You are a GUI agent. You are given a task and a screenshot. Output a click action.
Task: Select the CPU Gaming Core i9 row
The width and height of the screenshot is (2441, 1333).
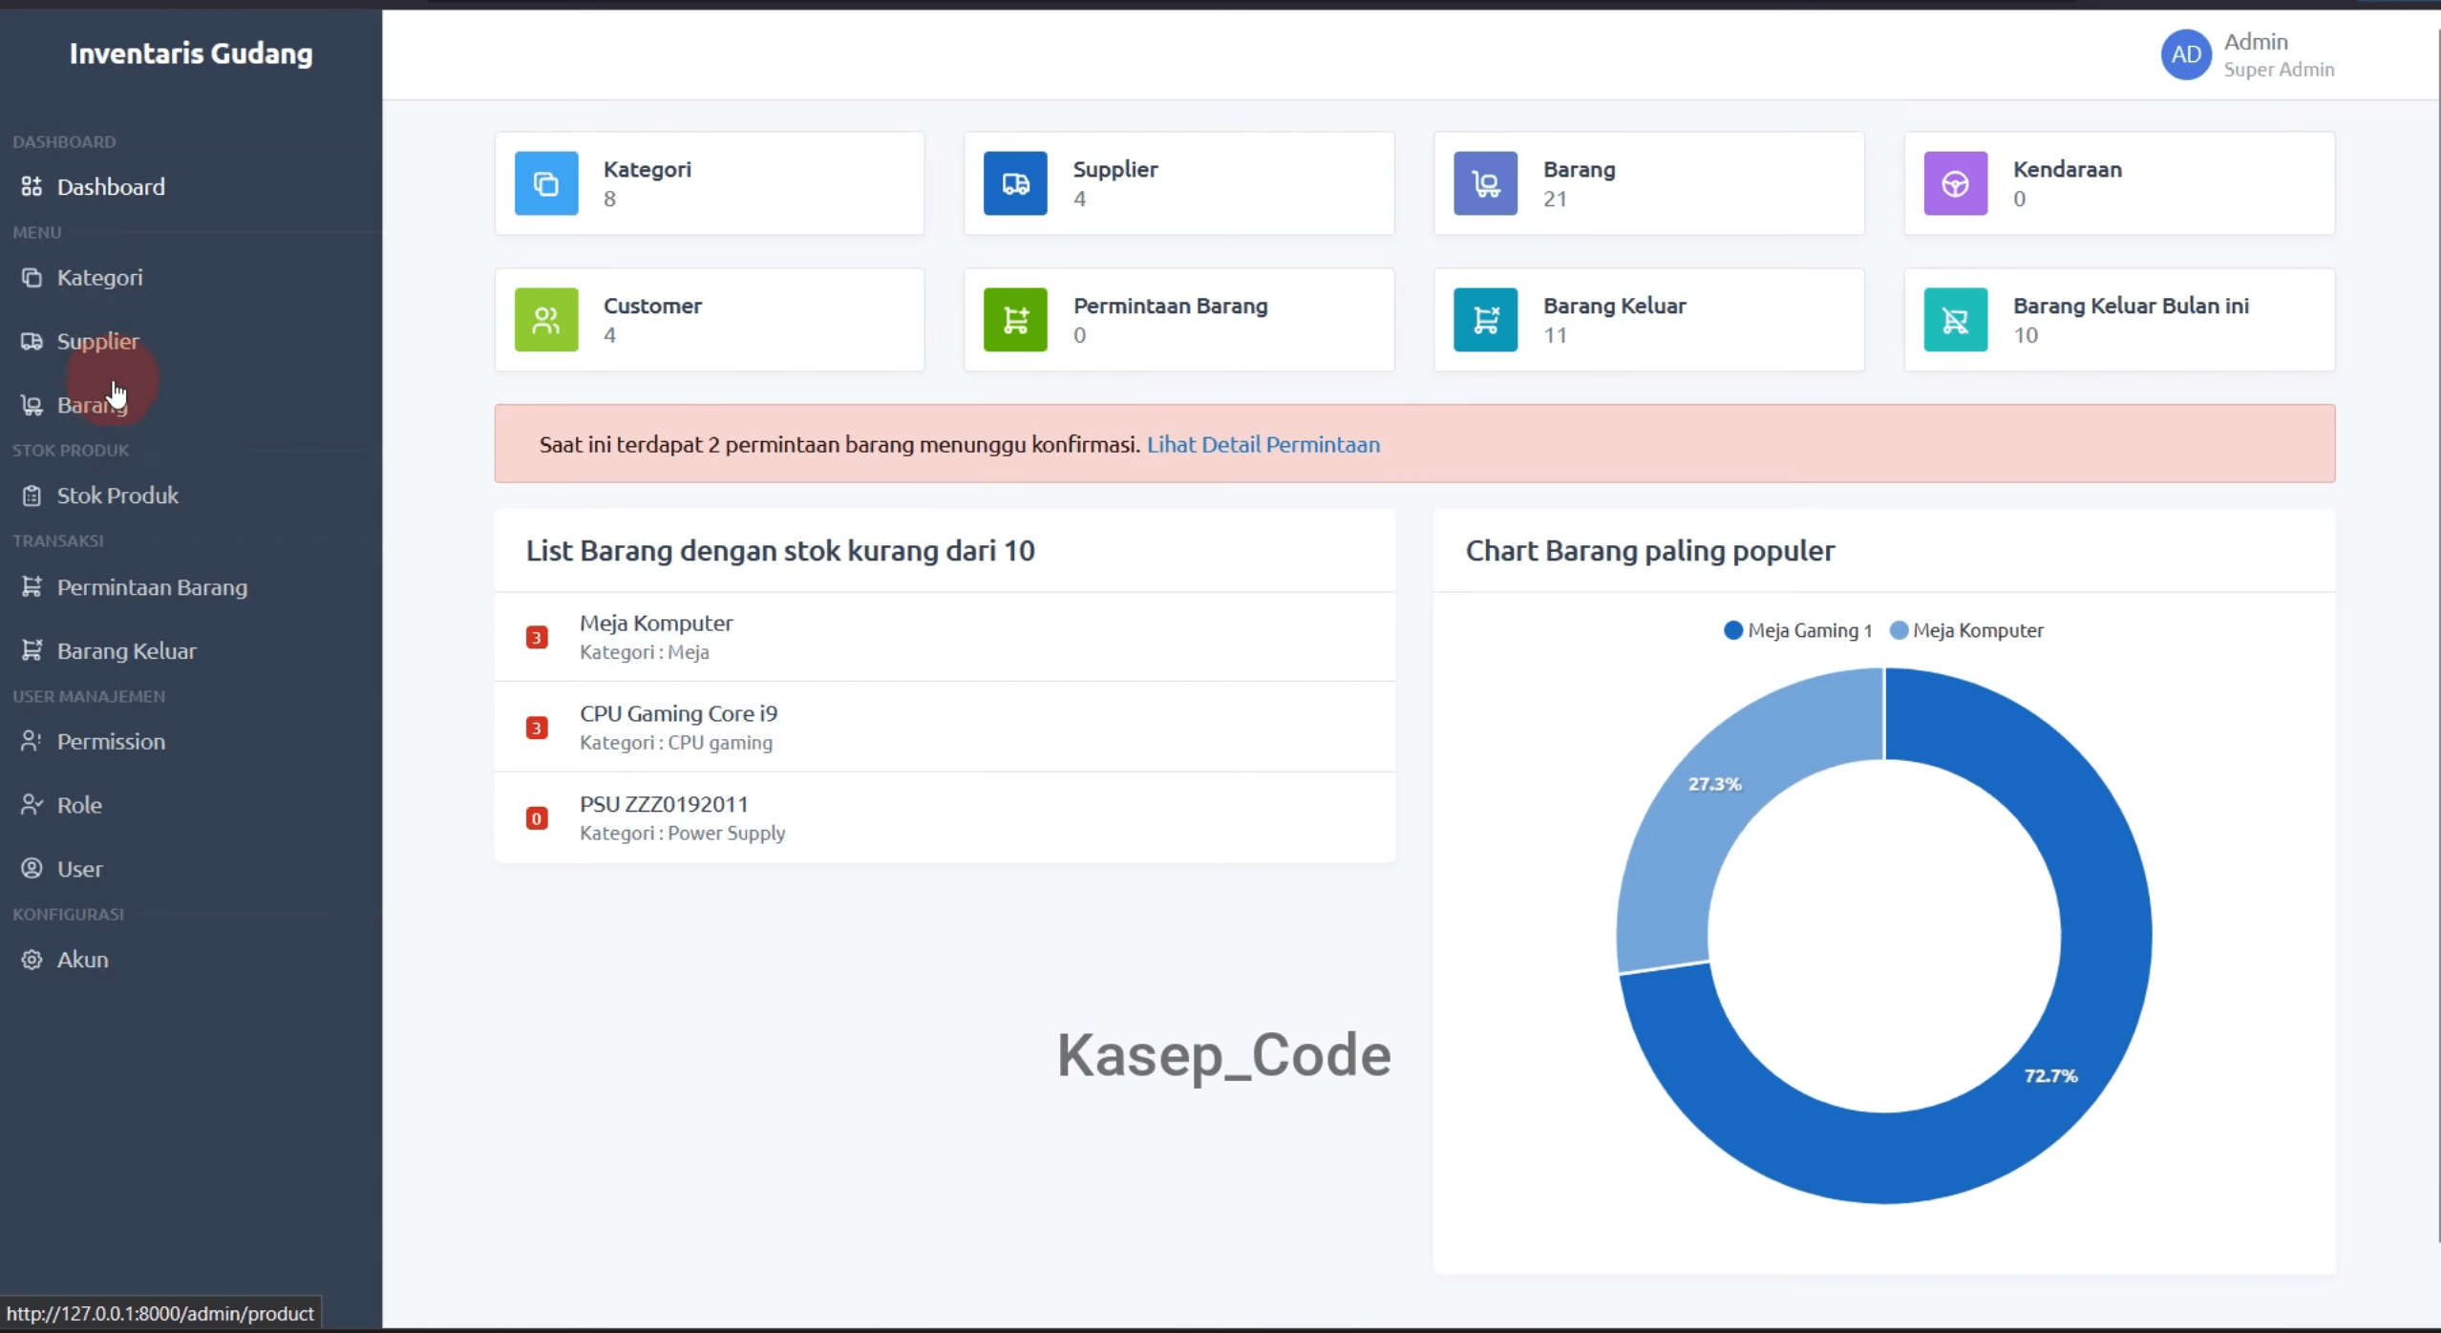(x=945, y=728)
